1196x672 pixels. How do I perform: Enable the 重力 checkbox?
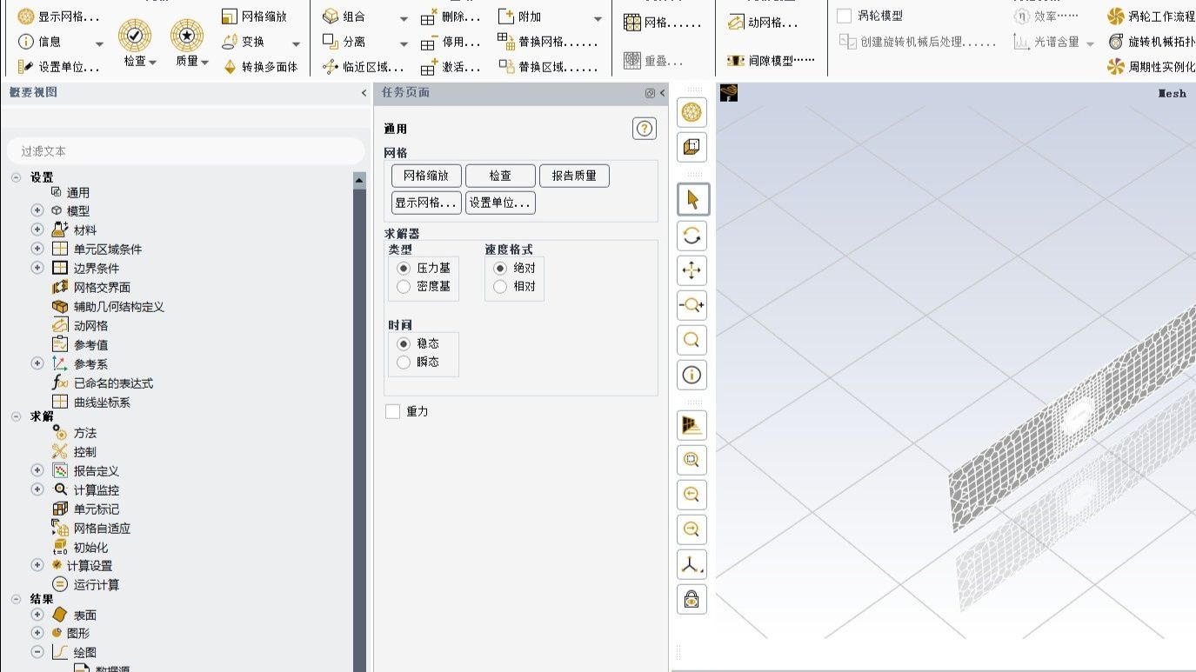coord(393,411)
